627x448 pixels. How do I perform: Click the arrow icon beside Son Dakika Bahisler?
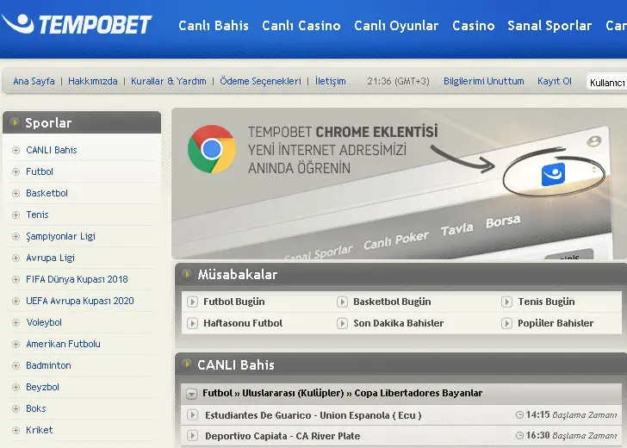(342, 323)
